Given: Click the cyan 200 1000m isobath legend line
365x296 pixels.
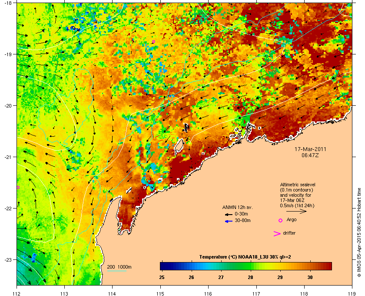Looking at the screenshot, I should click(x=116, y=271).
